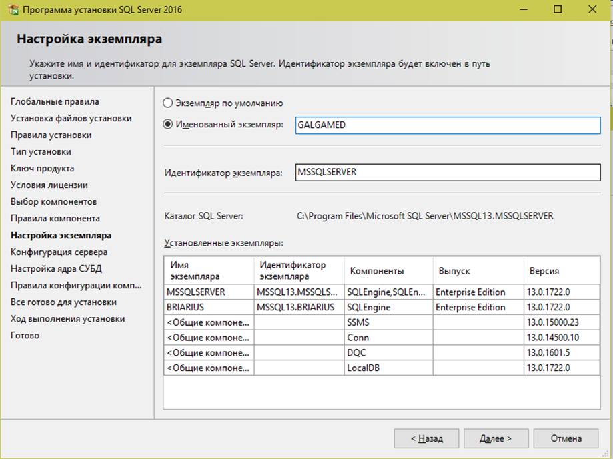Viewport: 613px width, 459px height.
Task: Select the Ход выполнения установки step
Action: [68, 319]
